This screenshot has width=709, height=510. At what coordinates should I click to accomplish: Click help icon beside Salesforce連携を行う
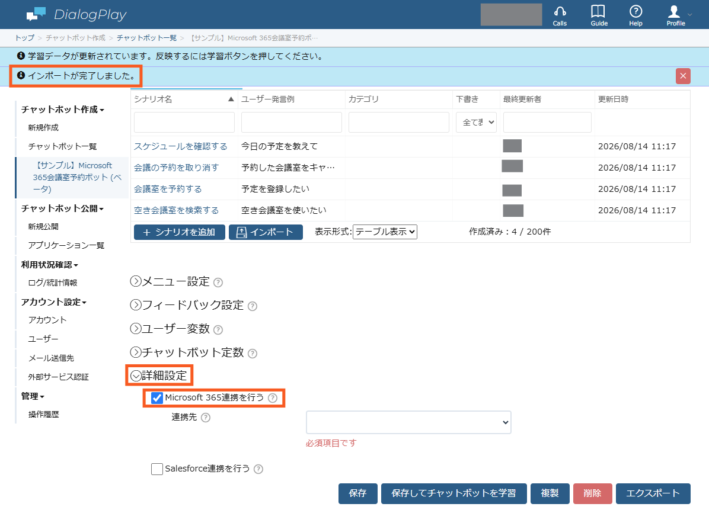tap(258, 469)
